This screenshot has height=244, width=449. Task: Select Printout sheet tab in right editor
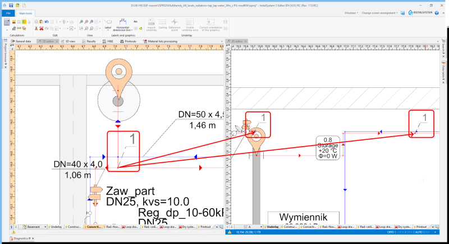pyautogui.click(x=420, y=227)
